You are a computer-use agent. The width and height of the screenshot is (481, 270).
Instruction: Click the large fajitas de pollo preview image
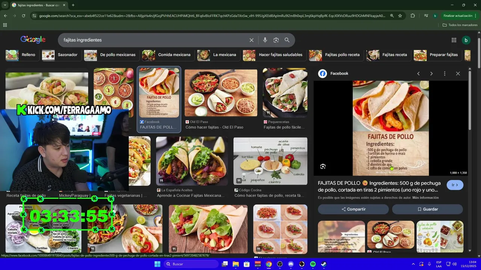pos(390,128)
